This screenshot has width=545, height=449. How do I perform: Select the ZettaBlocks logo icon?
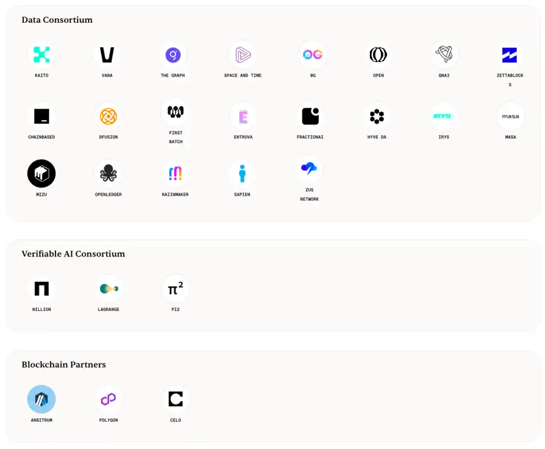509,55
